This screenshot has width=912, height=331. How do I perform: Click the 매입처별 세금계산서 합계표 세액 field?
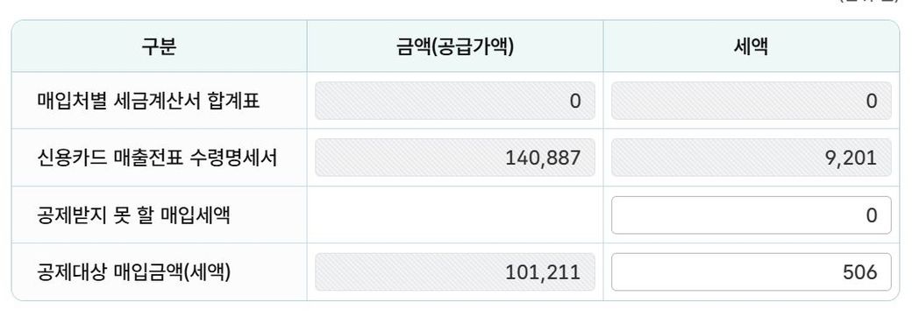point(751,101)
